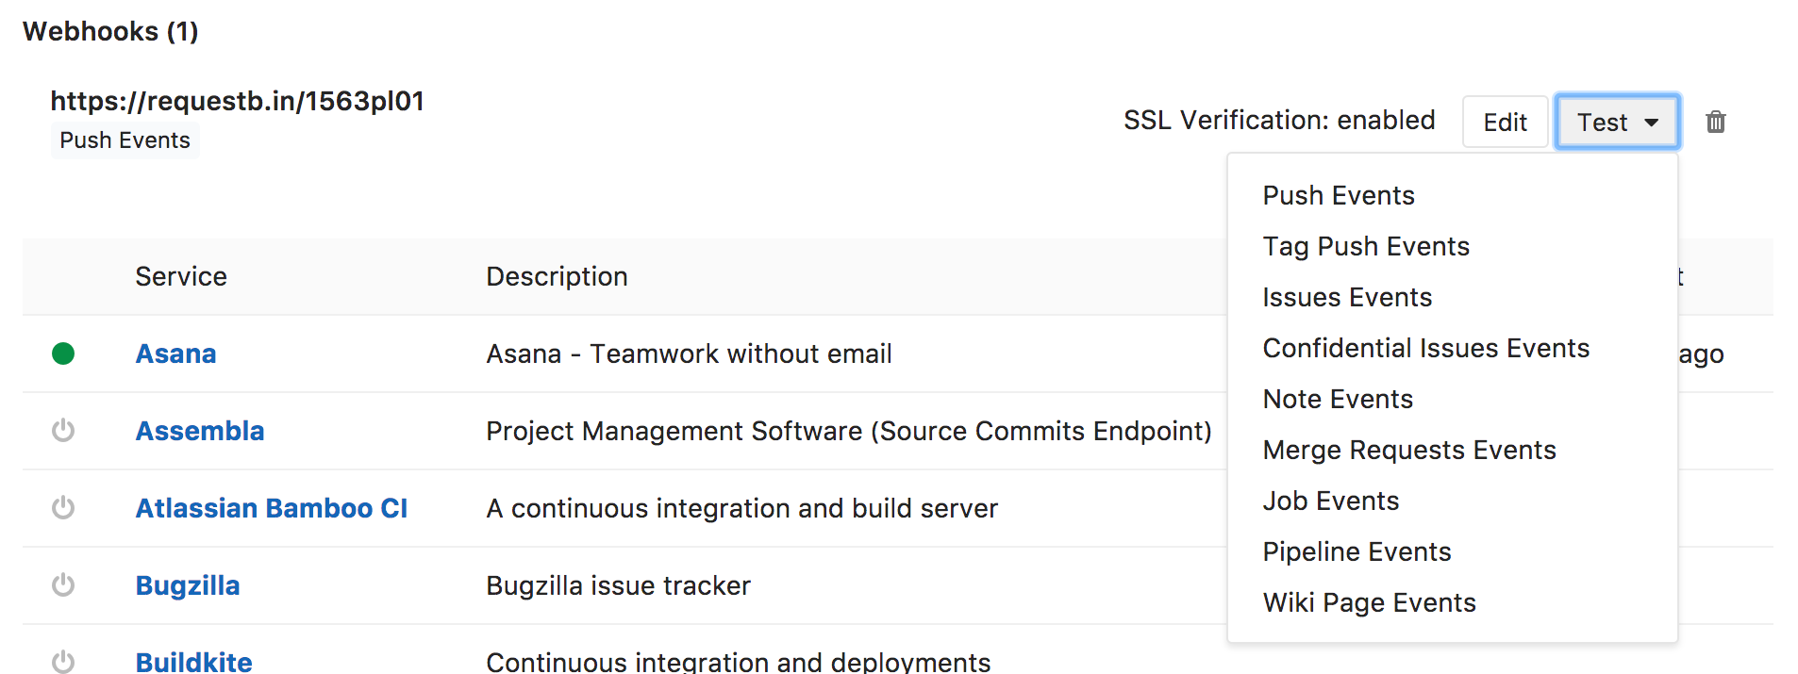Click 'Asana - Teamwork without email' description
The width and height of the screenshot is (1798, 674).
[689, 353]
